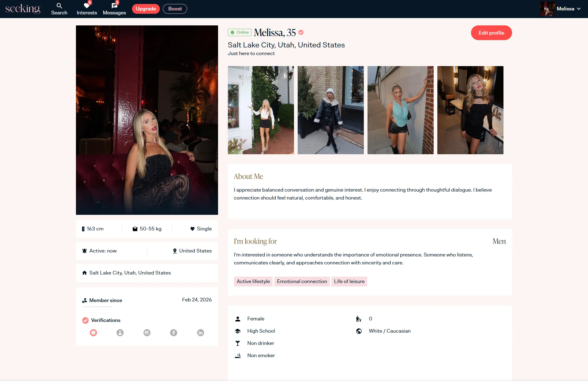This screenshot has height=381, width=588.
Task: Select the Emotional connection tag
Action: click(x=302, y=282)
